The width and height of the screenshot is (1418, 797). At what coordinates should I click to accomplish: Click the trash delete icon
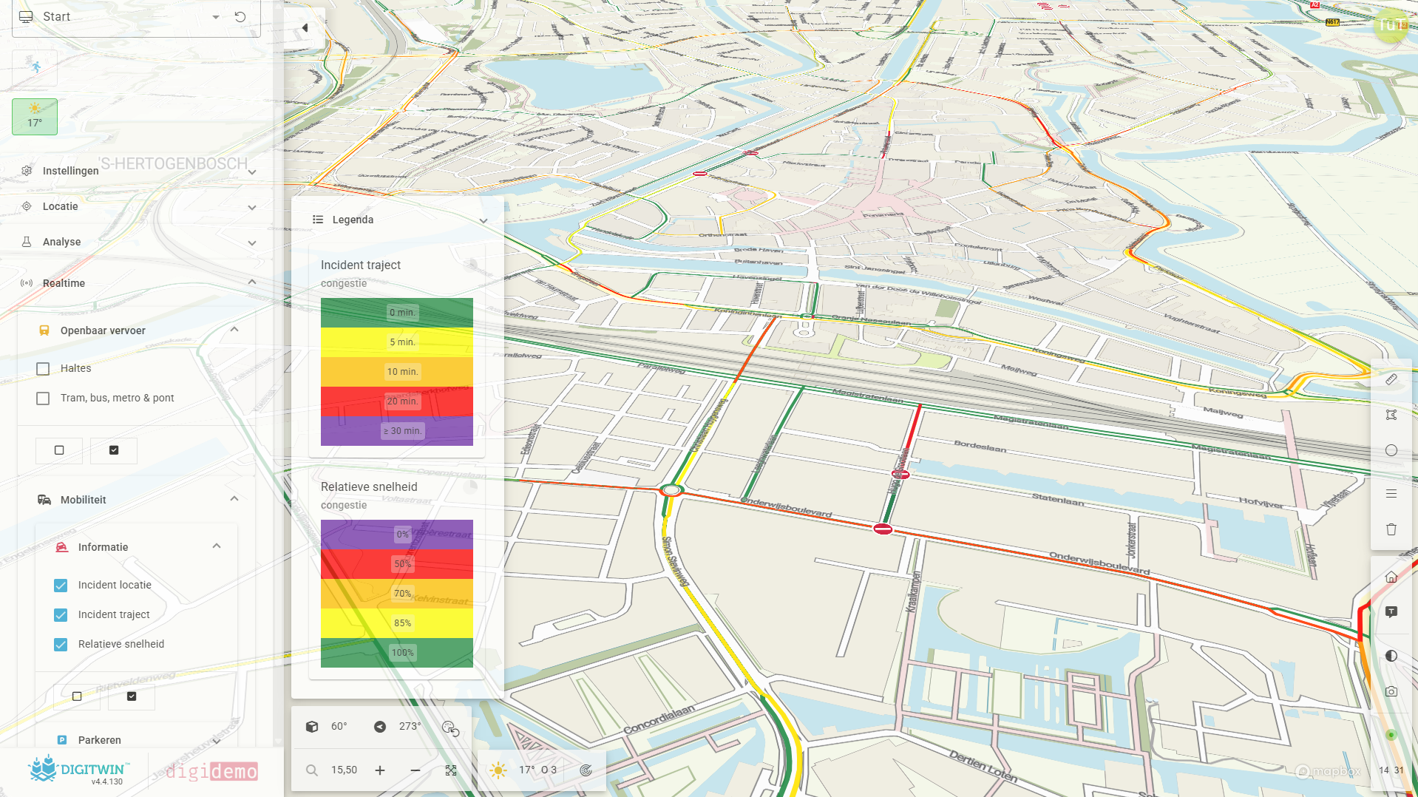pos(1392,529)
